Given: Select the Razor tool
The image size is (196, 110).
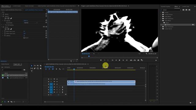Looking at the screenshot, I should pos(41,66).
